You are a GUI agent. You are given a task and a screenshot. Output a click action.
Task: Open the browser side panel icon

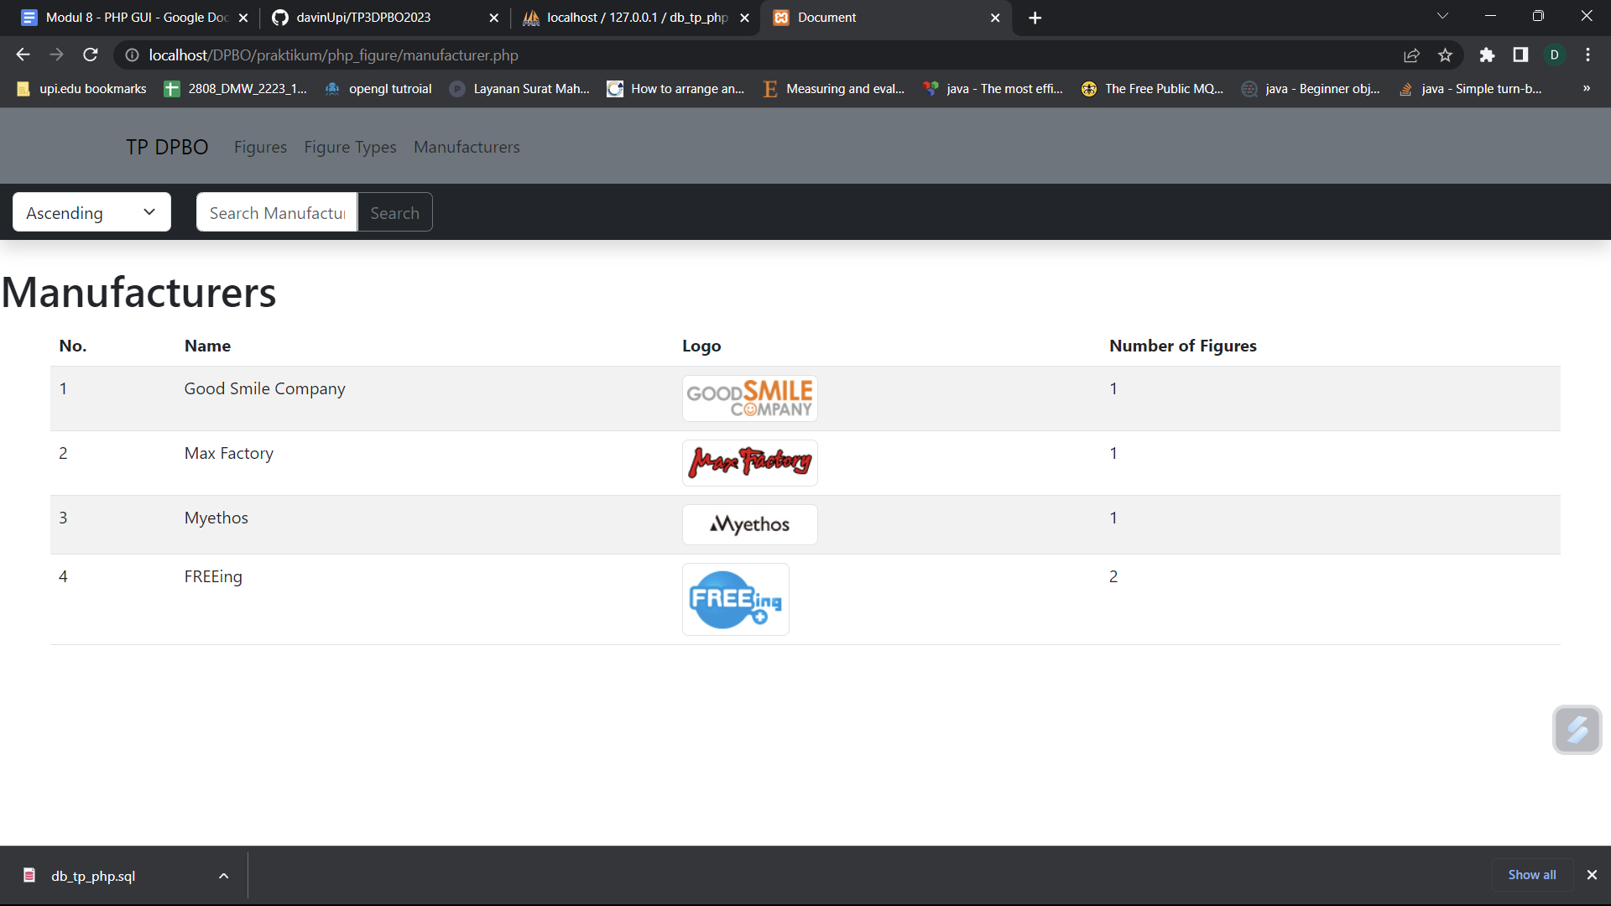pos(1520,55)
